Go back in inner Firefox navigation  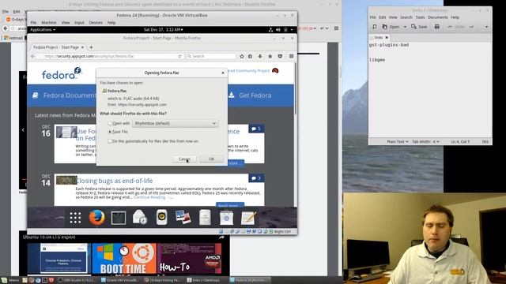coord(32,56)
